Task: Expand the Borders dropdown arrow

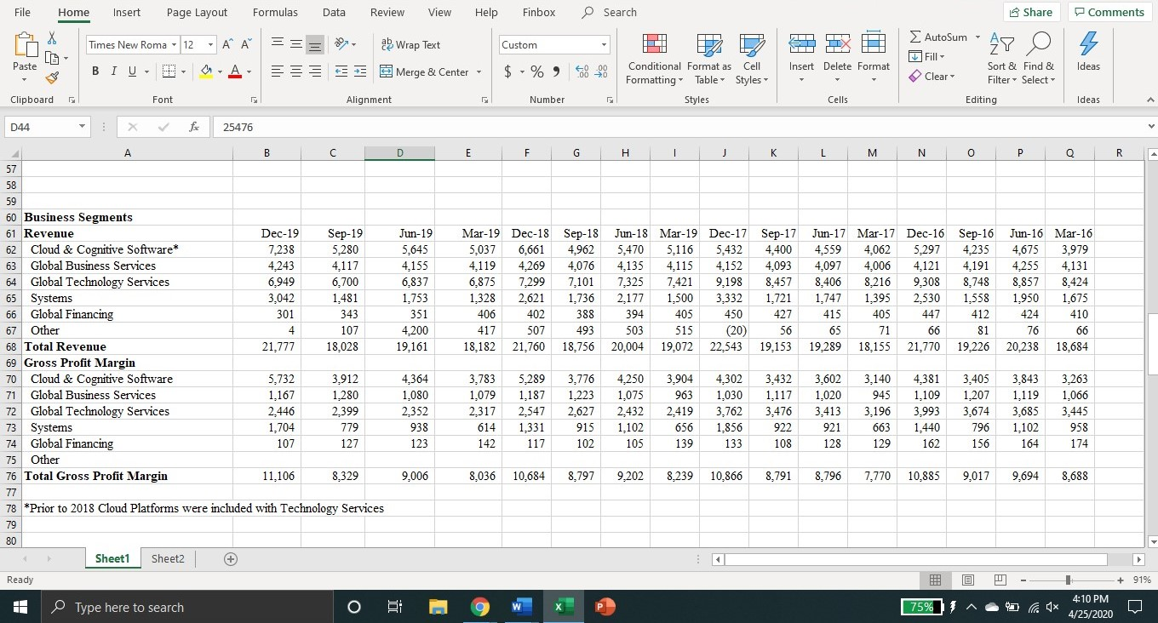Action: [x=183, y=72]
